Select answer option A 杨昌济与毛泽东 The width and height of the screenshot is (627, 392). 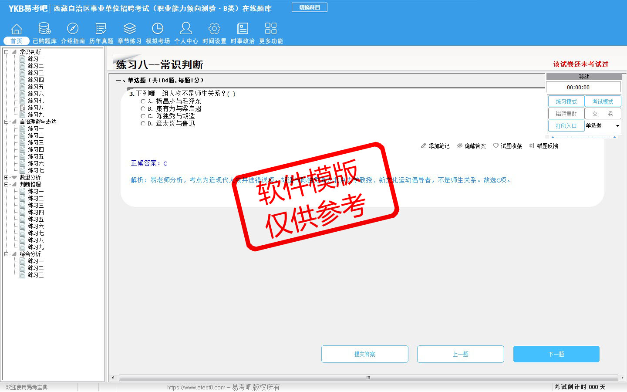tap(143, 101)
